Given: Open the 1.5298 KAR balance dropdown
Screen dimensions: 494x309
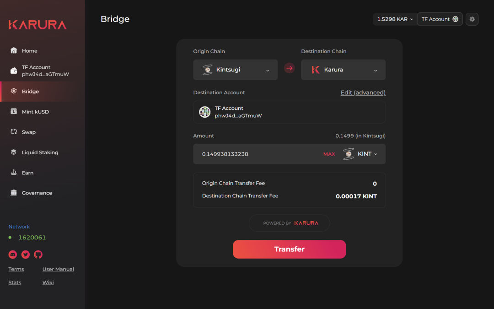Looking at the screenshot, I should click(x=395, y=19).
